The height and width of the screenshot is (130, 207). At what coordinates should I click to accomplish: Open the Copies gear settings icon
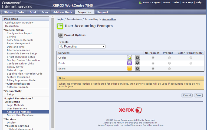click(137, 58)
